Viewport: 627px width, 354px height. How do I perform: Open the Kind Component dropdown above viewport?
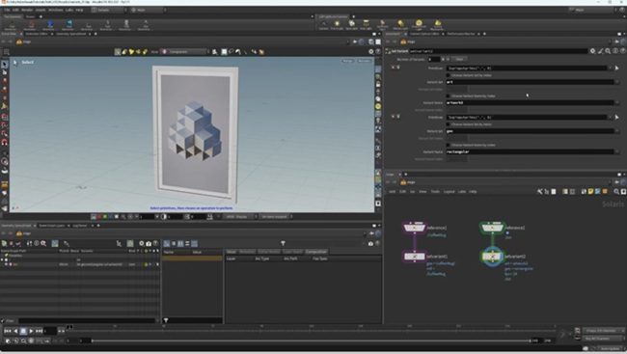pos(185,51)
